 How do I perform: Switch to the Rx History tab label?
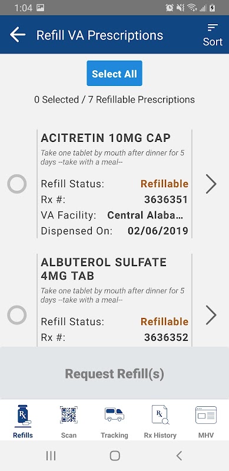point(160,435)
